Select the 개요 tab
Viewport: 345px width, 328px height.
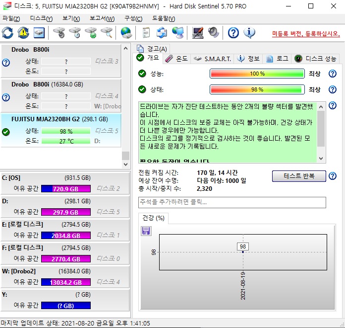tap(148, 58)
